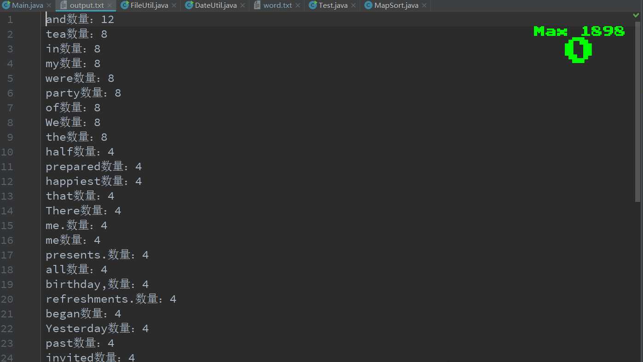Click the line 'all数量: 4'

coord(76,270)
